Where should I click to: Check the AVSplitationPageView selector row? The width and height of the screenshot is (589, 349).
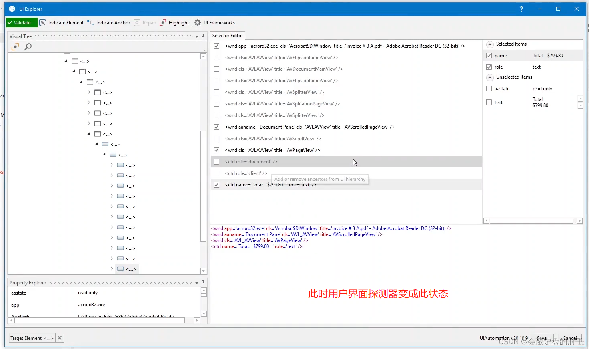[x=216, y=104]
